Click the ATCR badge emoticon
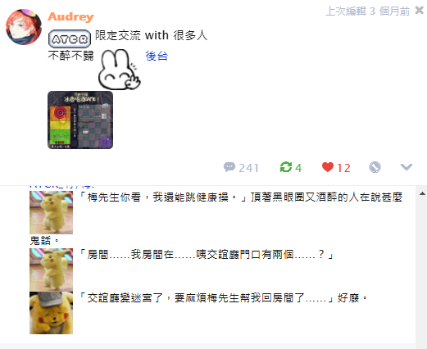This screenshot has height=349, width=427. point(70,39)
